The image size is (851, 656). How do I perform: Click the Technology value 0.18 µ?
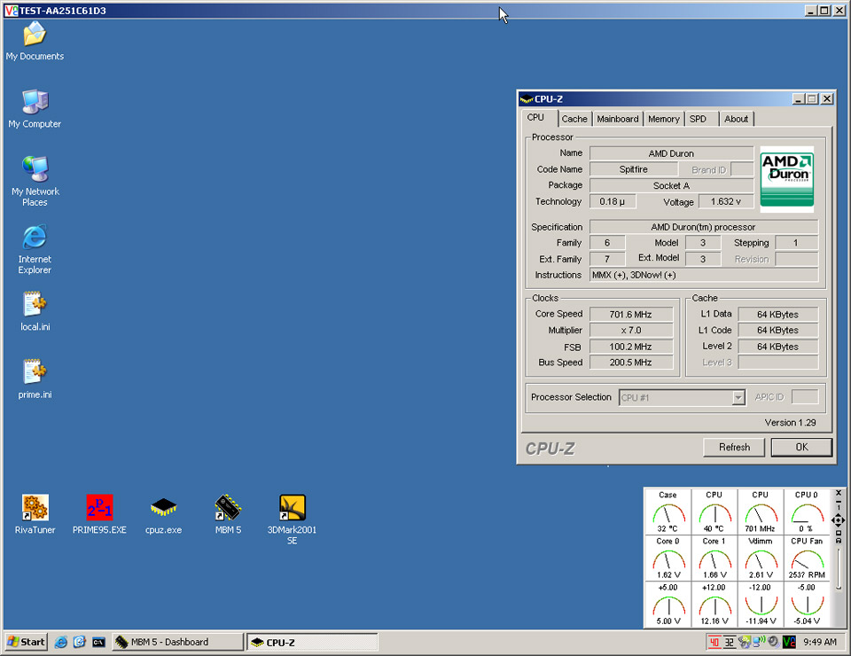click(613, 201)
